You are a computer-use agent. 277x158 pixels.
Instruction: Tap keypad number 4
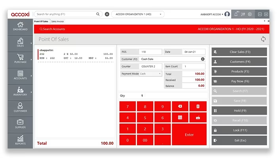click(127, 117)
